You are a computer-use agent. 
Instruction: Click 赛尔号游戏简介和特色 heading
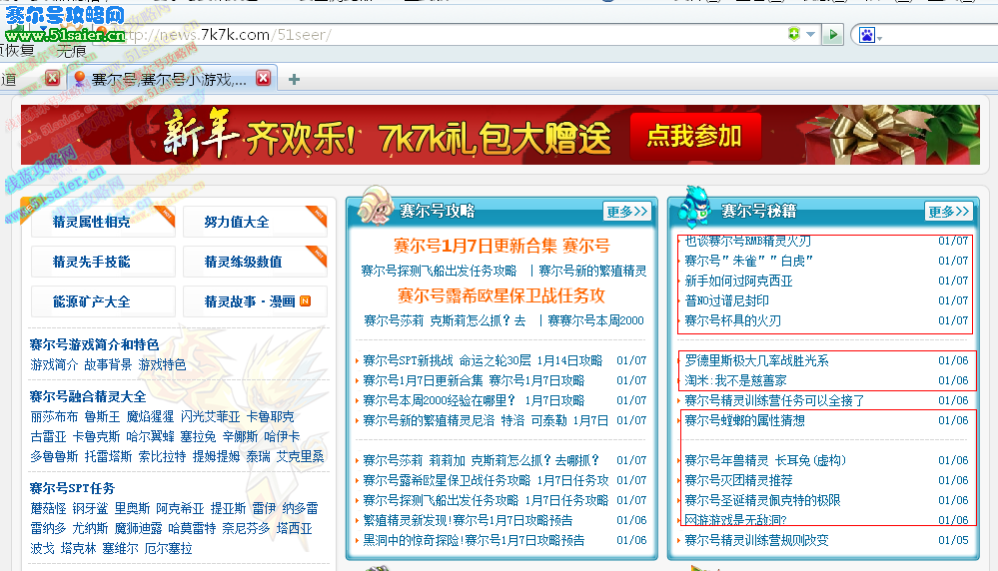pyautogui.click(x=94, y=344)
